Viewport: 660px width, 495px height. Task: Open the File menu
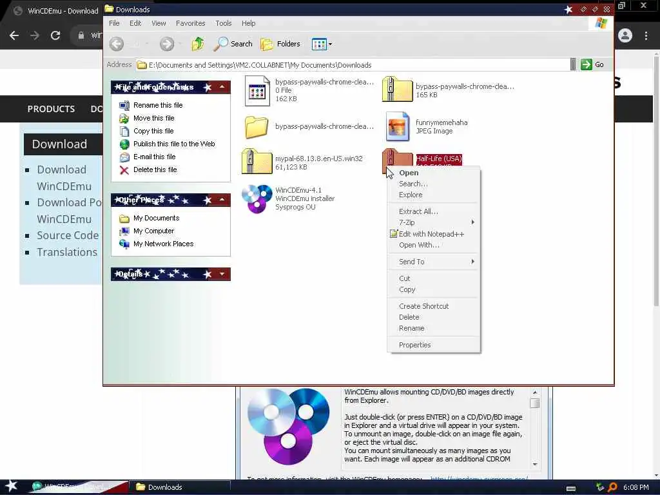click(x=114, y=23)
